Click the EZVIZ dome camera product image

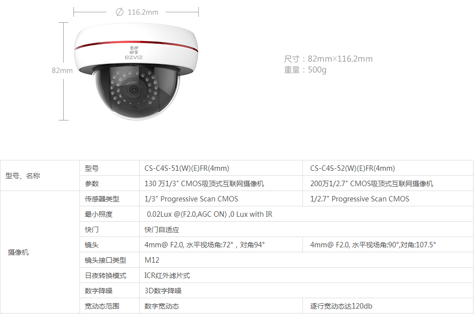coord(136,72)
